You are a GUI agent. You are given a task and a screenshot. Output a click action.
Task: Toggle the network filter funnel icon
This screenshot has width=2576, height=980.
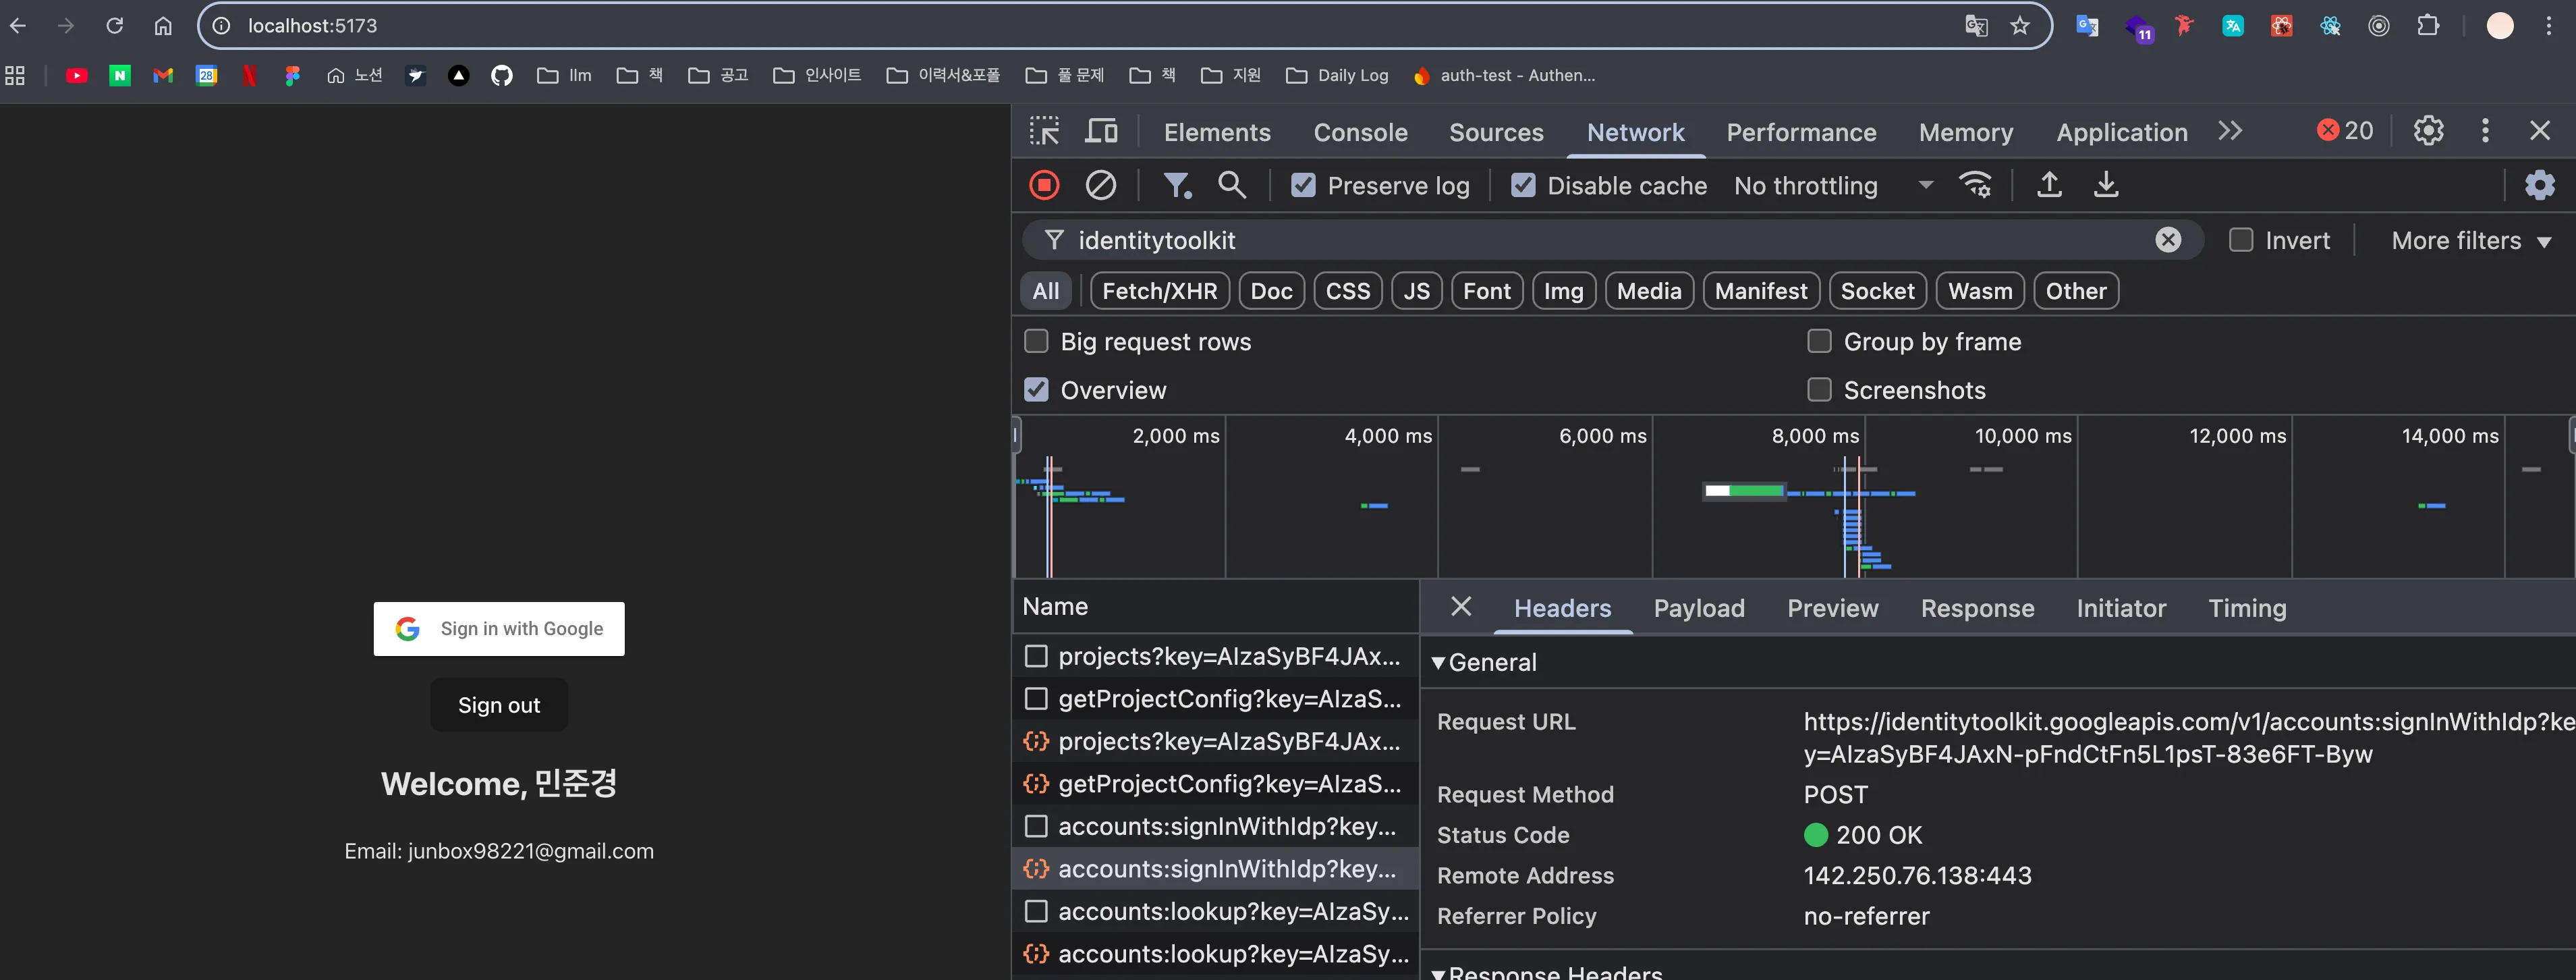point(1176,185)
